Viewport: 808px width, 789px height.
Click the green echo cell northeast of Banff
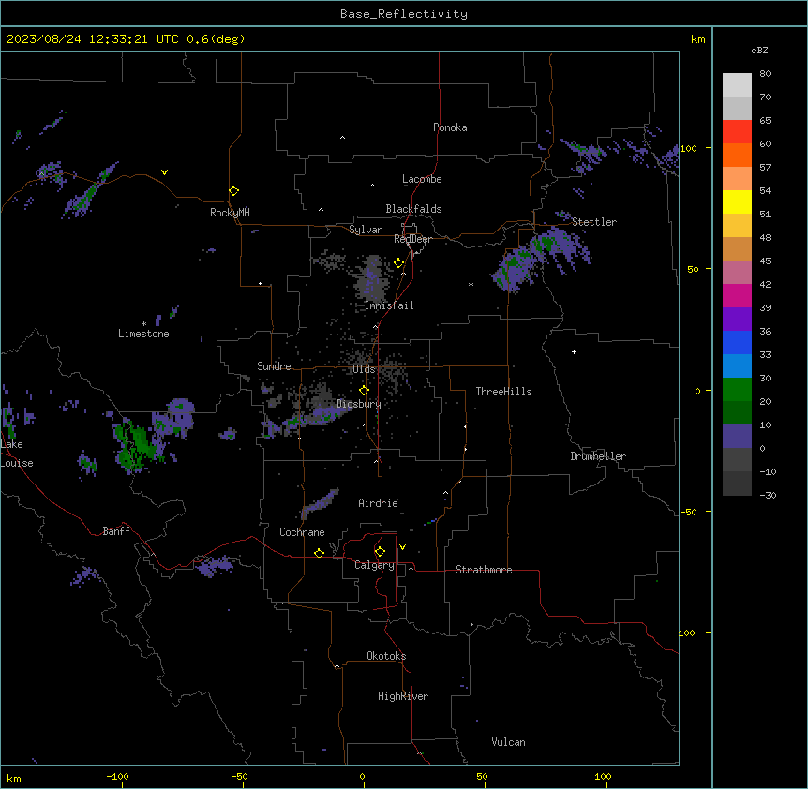click(x=135, y=446)
